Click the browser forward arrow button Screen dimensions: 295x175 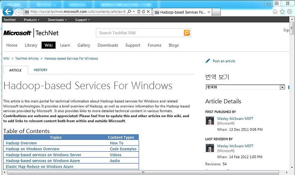click(x=18, y=12)
